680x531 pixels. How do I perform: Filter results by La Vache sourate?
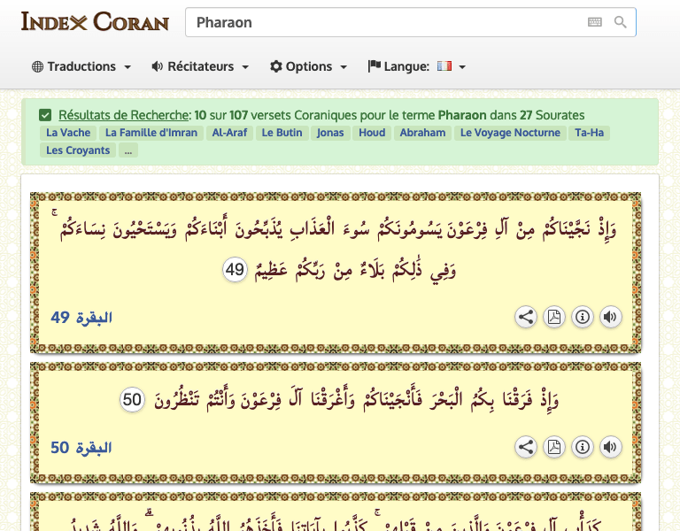pyautogui.click(x=68, y=133)
